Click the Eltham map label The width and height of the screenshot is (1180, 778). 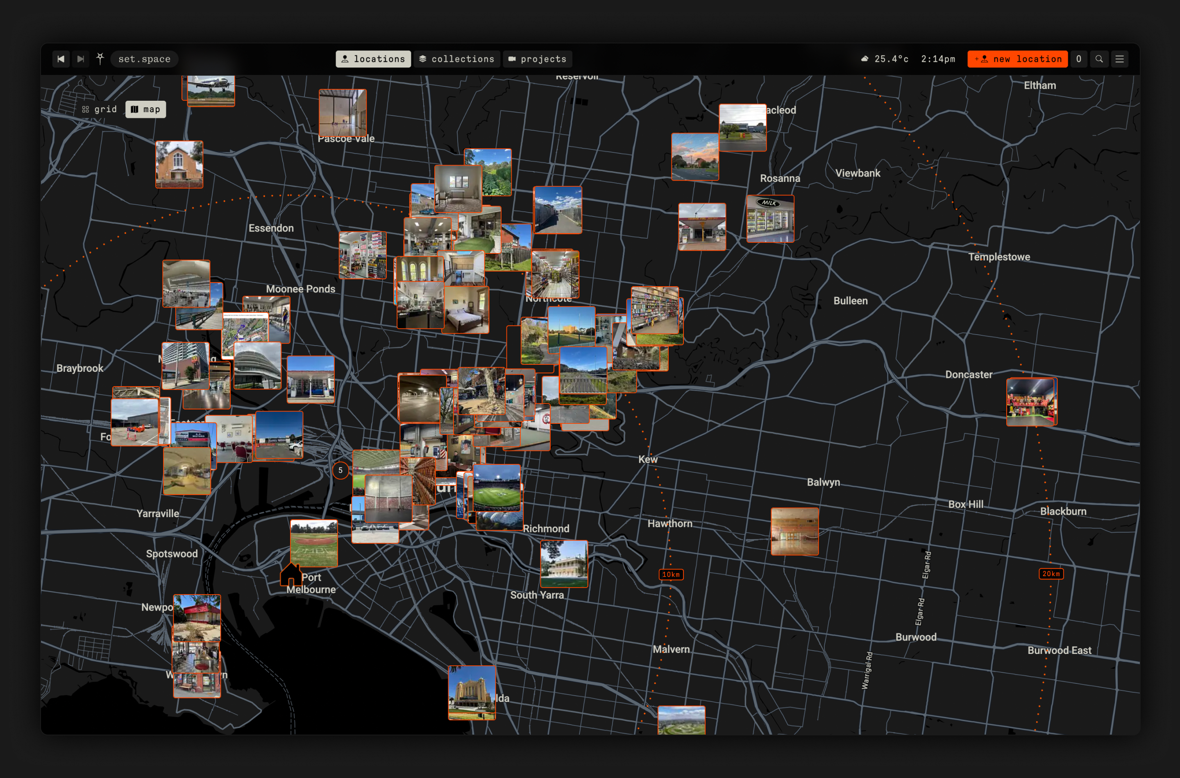tap(1040, 85)
